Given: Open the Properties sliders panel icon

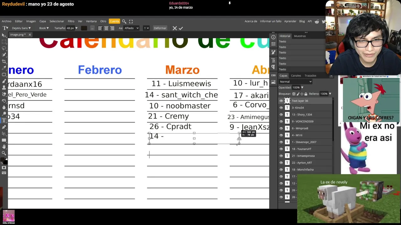Looking at the screenshot, I should point(273,45).
